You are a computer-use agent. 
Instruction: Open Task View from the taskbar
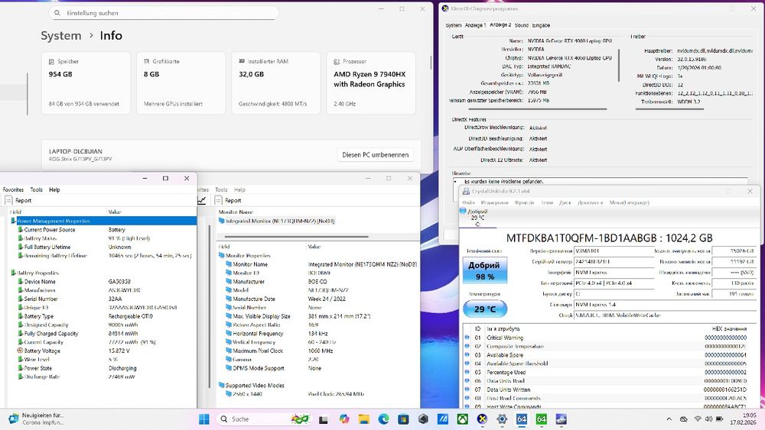(x=323, y=419)
